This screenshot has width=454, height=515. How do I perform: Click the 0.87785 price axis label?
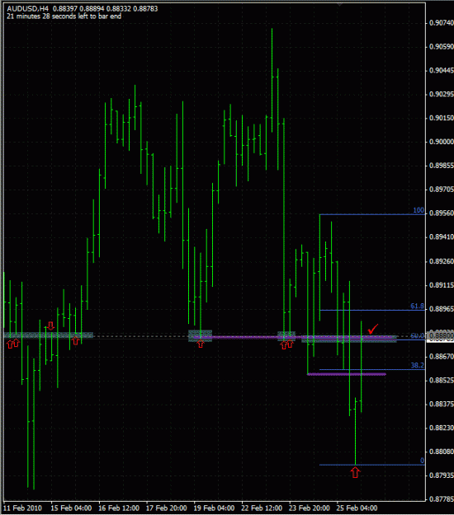(x=442, y=499)
